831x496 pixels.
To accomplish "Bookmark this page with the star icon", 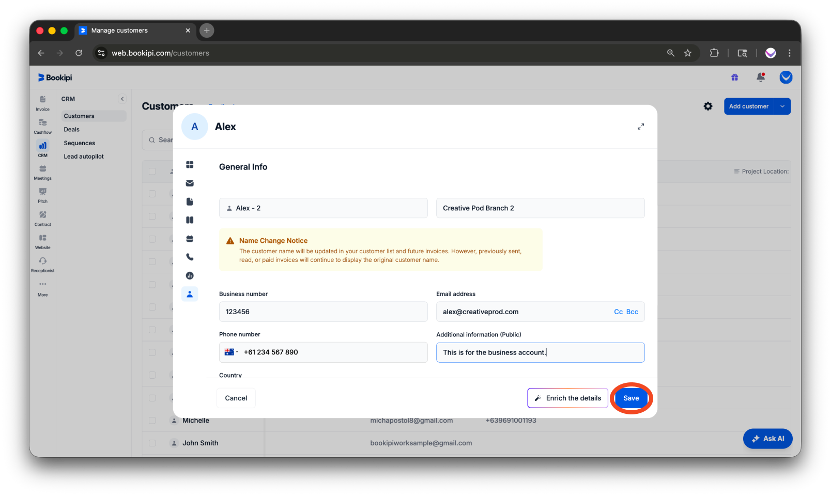I will 687,53.
